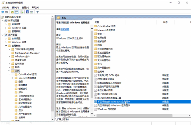193x126 pixels.
Task: Click folder icon of 电源管理 in settings list
Action: tap(95, 37)
